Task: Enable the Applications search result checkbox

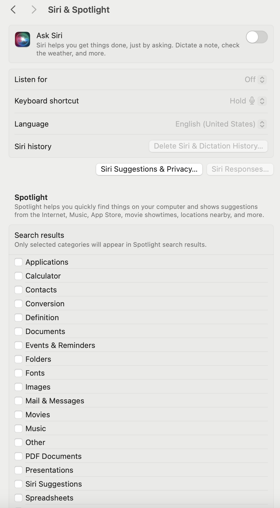Action: pyautogui.click(x=18, y=262)
